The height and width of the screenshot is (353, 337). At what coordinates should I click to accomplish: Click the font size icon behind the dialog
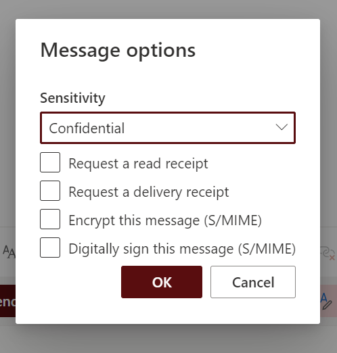[9, 252]
